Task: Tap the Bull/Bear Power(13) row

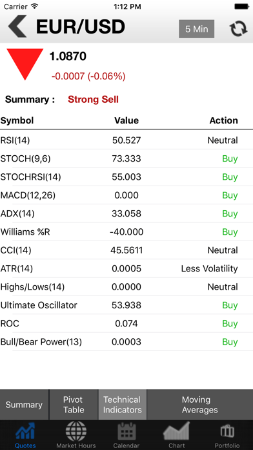Action: [126, 342]
